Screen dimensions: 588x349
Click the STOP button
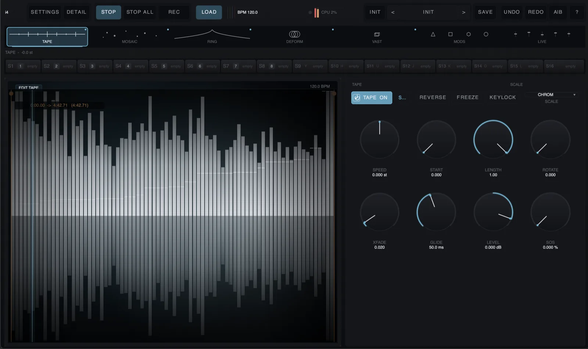coord(108,12)
